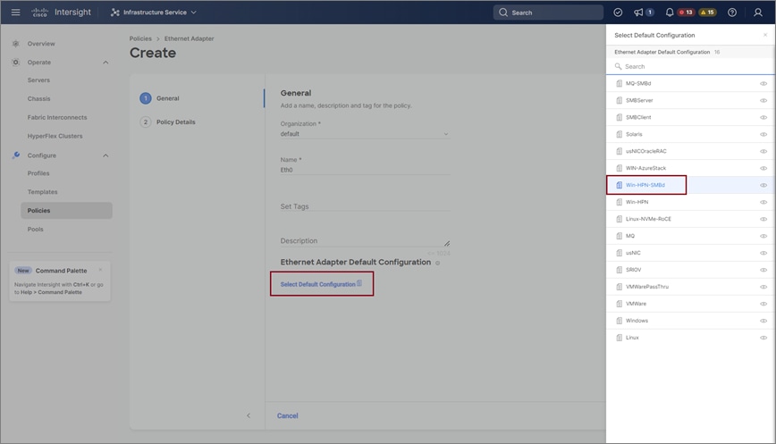The image size is (776, 444).
Task: Collapse the wizard steps panel arrow
Action: tap(249, 415)
